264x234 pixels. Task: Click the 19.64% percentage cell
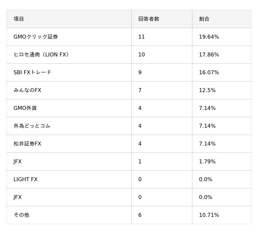coord(209,37)
